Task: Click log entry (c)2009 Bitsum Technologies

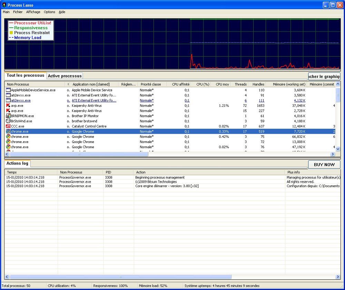Action: click(156, 182)
